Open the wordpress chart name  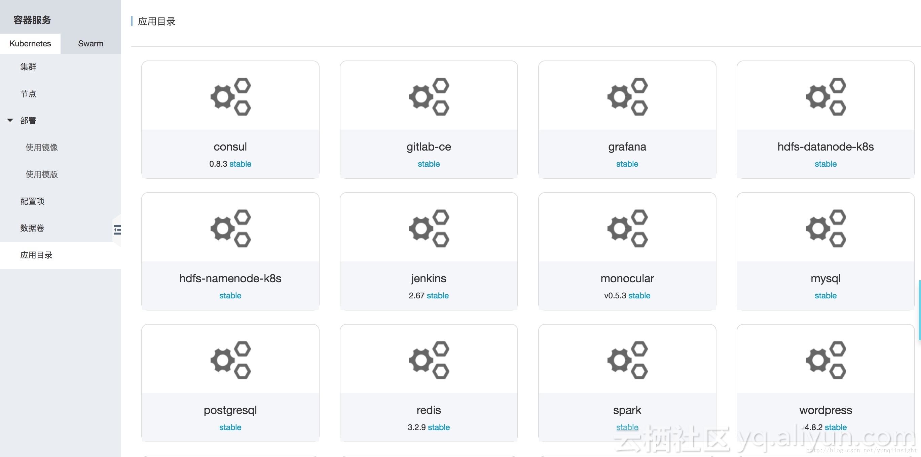tap(825, 411)
